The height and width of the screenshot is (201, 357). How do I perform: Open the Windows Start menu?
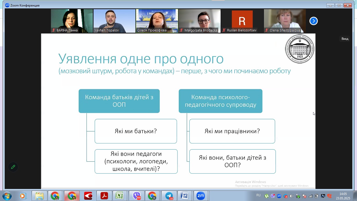click(7, 196)
